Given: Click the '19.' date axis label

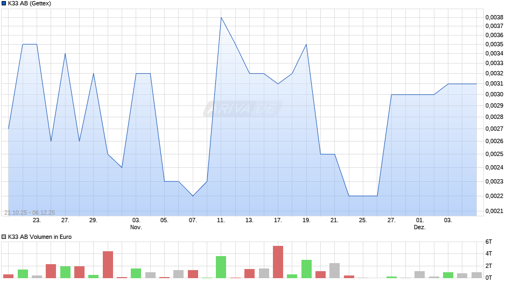Looking at the screenshot, I should click(x=306, y=221).
